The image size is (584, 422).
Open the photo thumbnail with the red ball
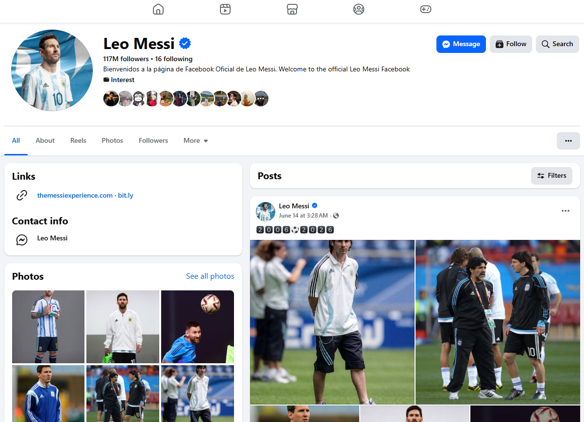click(198, 327)
